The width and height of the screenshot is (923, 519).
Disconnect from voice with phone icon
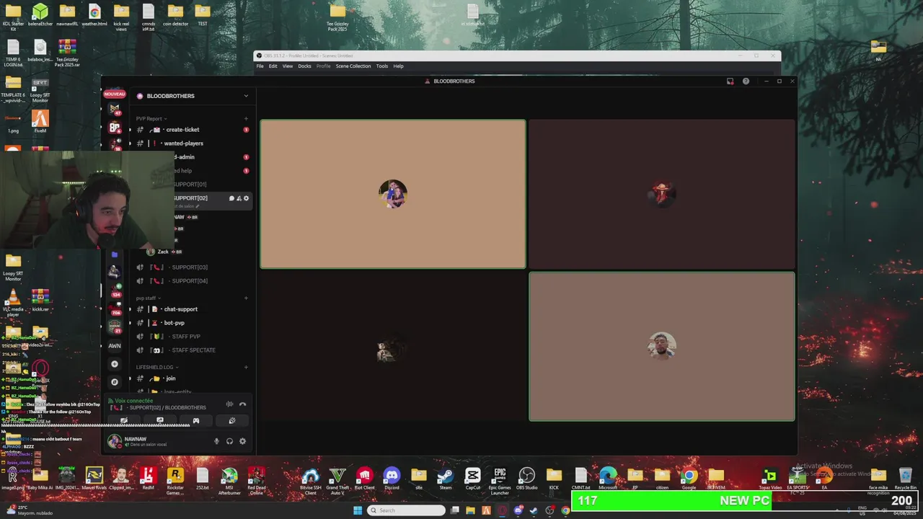[242, 404]
